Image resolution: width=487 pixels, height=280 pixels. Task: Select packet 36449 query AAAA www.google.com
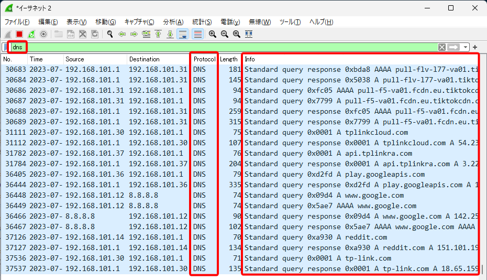click(x=241, y=206)
